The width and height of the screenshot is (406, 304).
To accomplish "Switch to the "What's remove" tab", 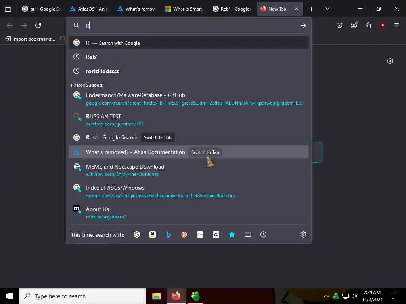I will tap(137, 9).
